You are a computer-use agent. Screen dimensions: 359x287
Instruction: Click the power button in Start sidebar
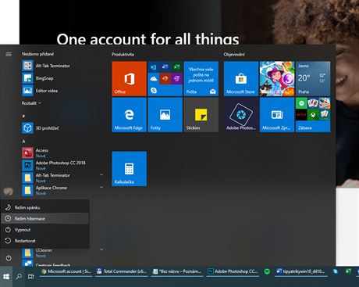click(x=9, y=258)
